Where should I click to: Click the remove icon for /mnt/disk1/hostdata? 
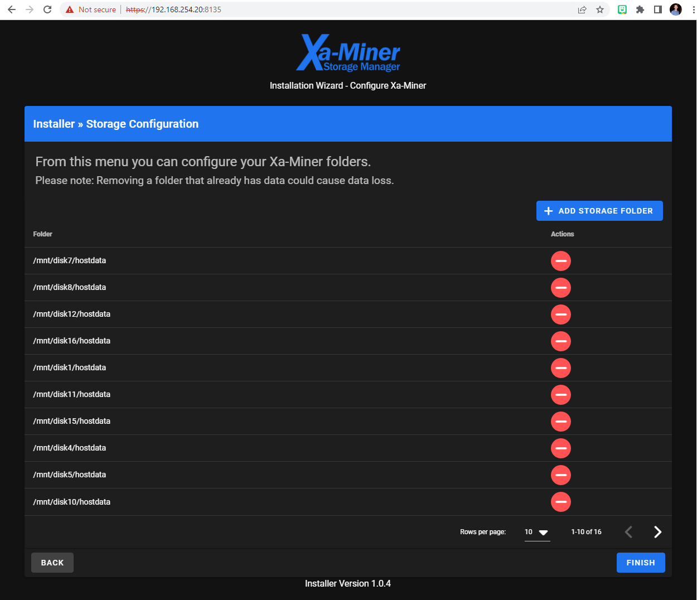[560, 368]
